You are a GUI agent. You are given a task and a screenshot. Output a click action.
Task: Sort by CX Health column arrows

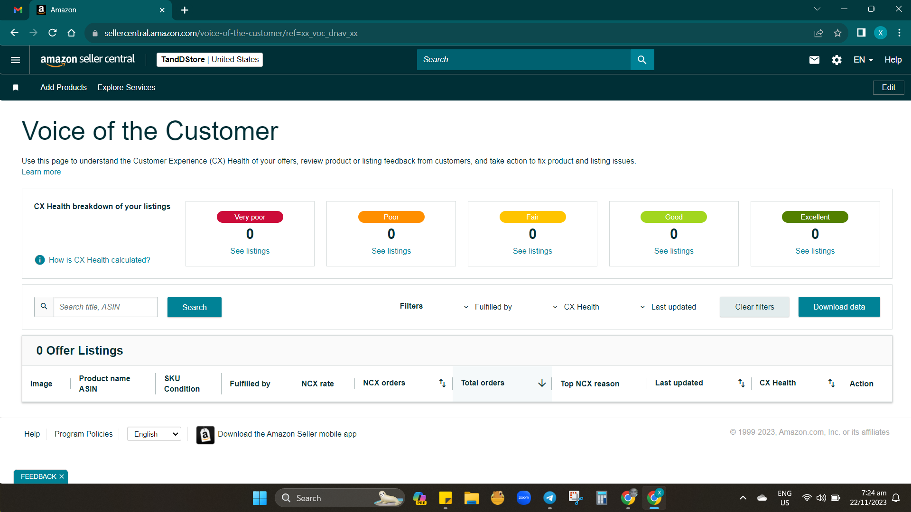(x=831, y=383)
